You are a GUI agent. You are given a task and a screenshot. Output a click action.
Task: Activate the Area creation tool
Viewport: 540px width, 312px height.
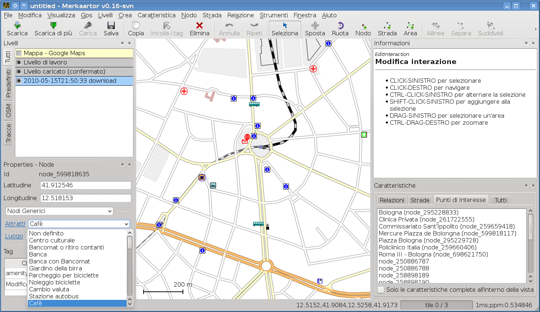[410, 25]
